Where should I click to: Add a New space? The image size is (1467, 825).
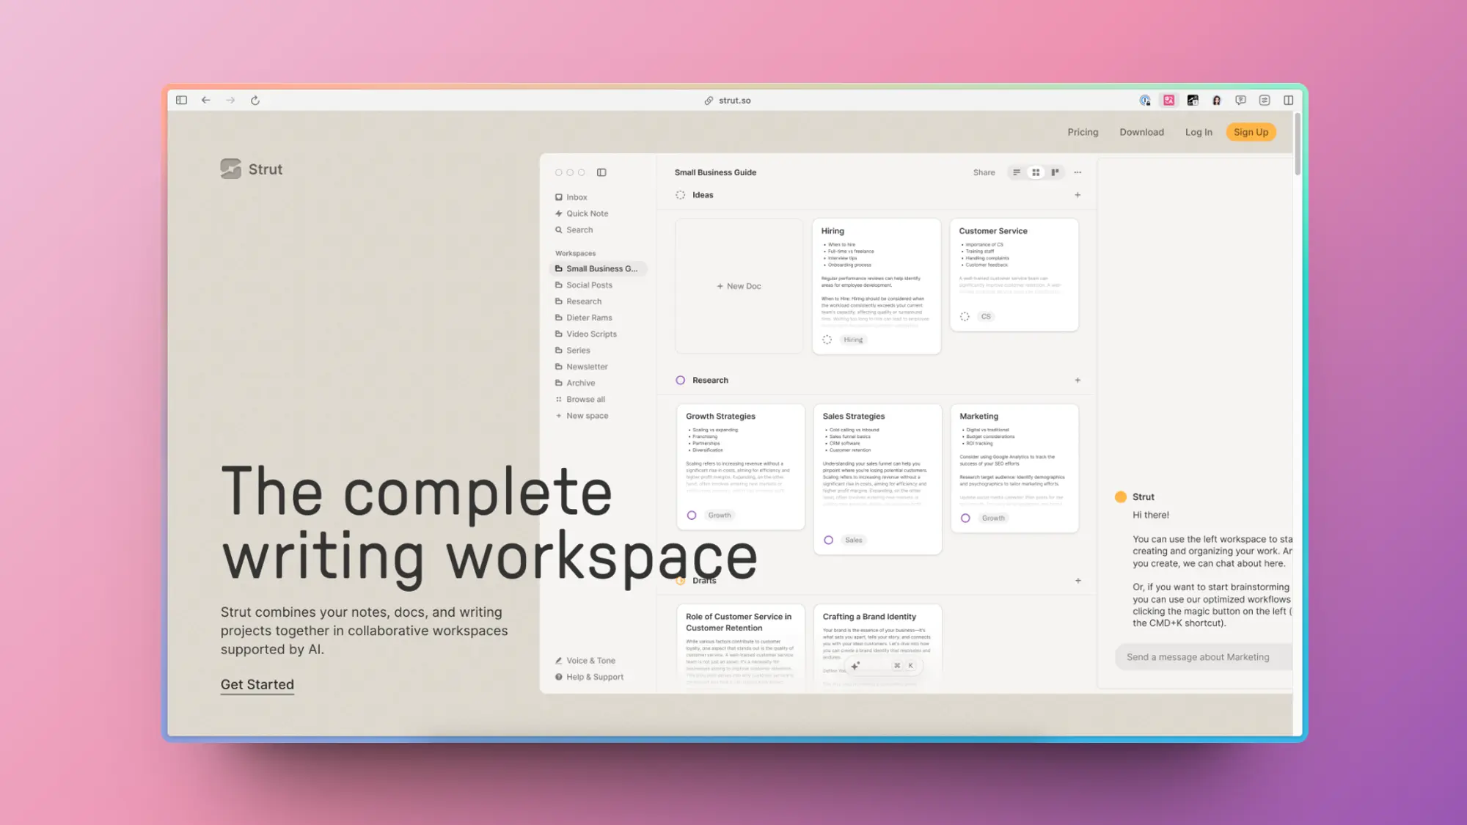pos(582,416)
